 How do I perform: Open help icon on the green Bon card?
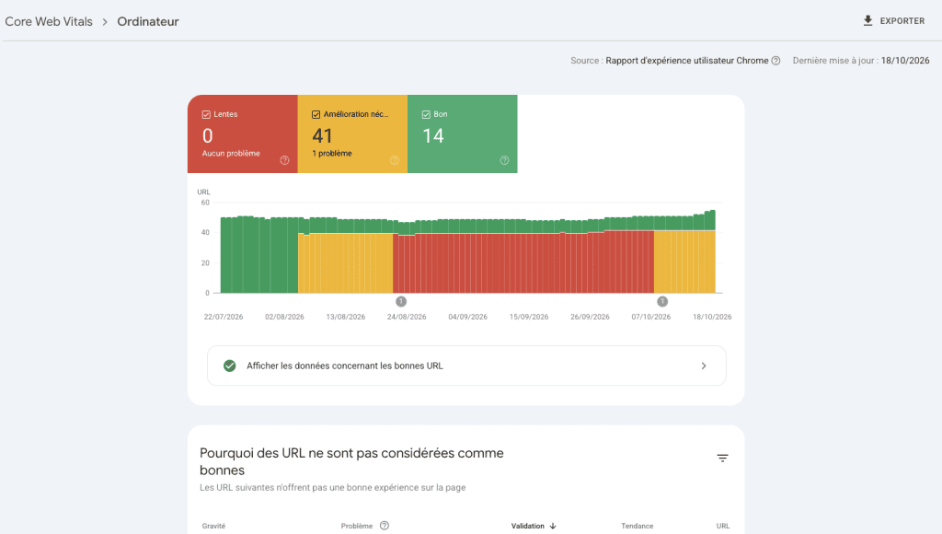click(x=505, y=160)
